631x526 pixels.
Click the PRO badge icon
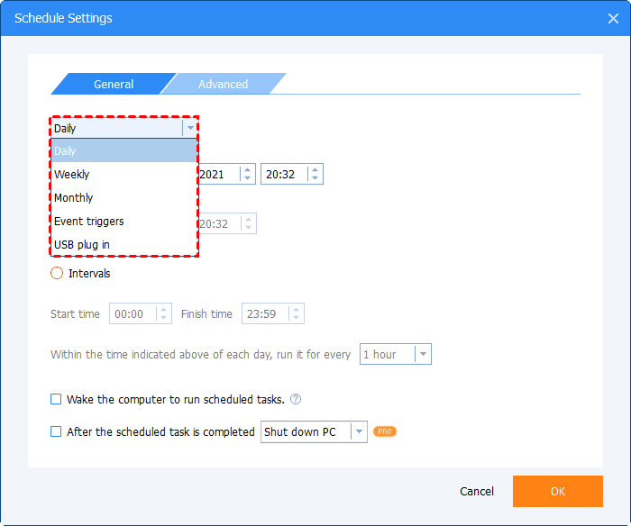[385, 432]
